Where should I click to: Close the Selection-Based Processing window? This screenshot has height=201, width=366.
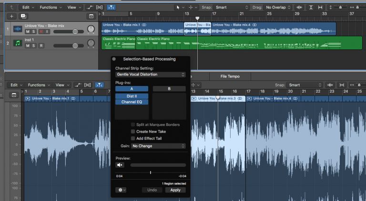(x=114, y=59)
